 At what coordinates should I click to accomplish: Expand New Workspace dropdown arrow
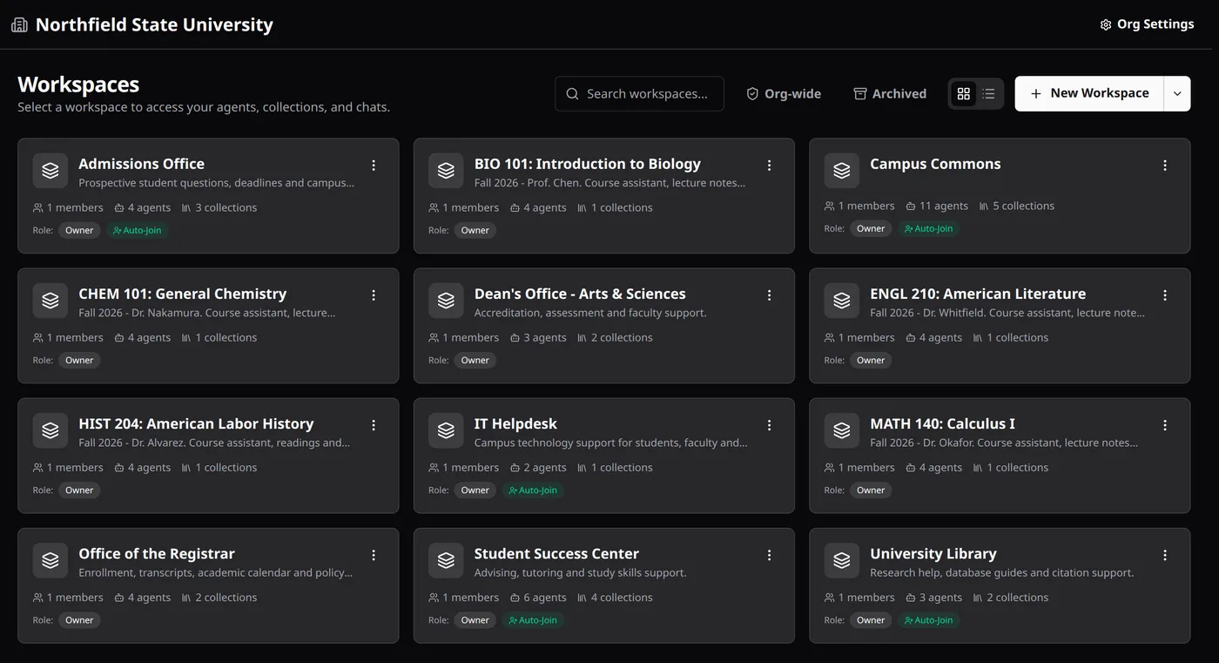point(1177,94)
